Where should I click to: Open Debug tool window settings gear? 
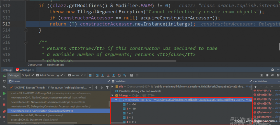coord(272,70)
